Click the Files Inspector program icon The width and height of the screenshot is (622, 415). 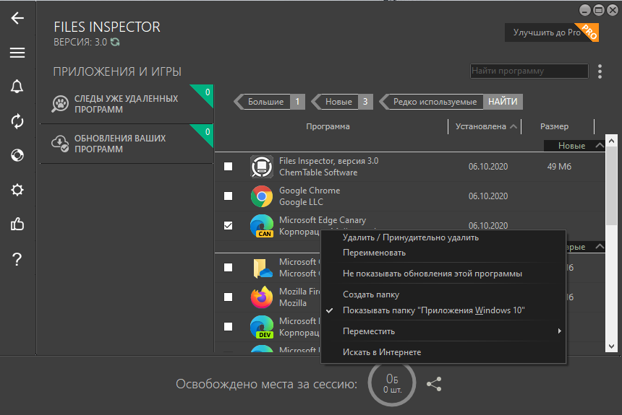[x=261, y=167]
